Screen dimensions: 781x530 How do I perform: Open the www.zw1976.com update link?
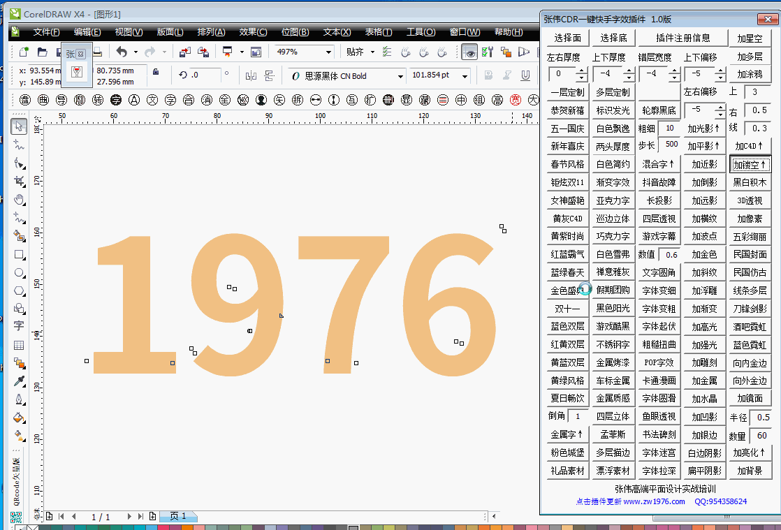pos(654,501)
